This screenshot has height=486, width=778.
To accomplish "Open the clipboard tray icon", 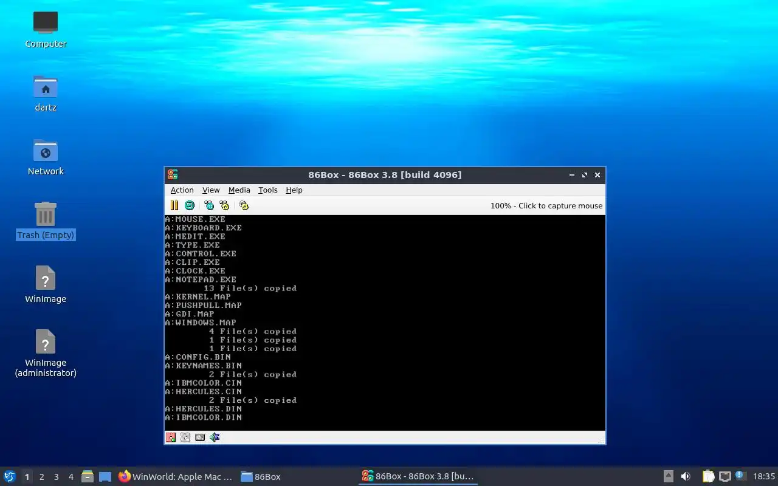I will [x=708, y=476].
